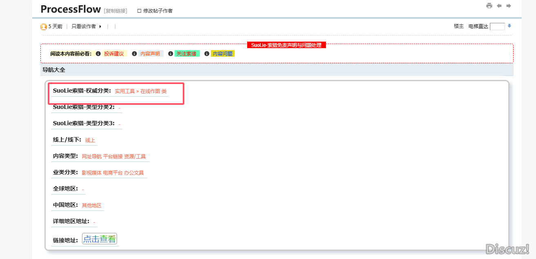Click the 影视媒体 industry tag

tap(92, 173)
